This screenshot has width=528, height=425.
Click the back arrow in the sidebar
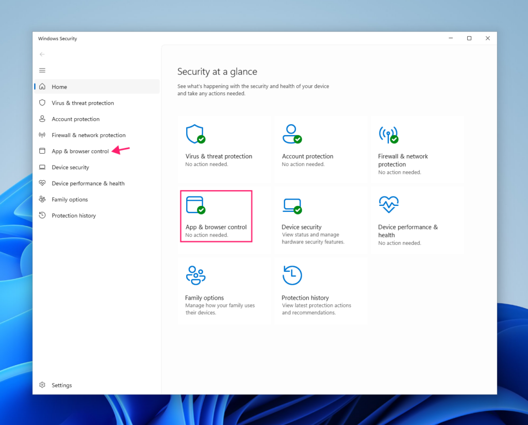pyautogui.click(x=42, y=54)
